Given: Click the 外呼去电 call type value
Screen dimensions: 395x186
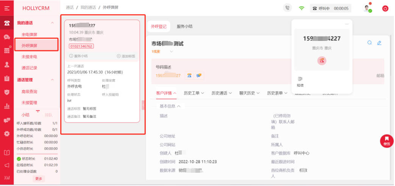Looking at the screenshot, I should 75,86.
